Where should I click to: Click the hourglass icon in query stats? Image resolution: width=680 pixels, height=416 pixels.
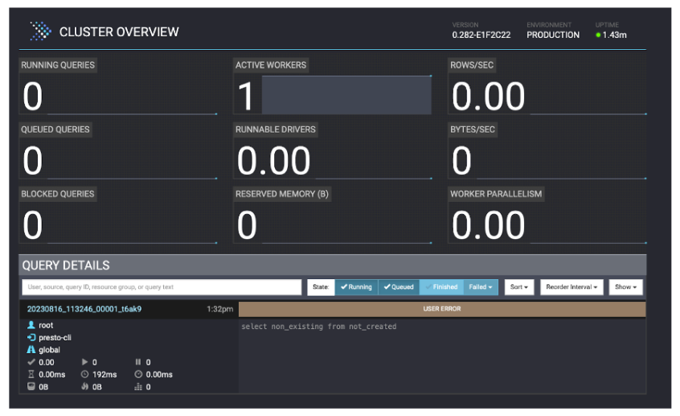pyautogui.click(x=31, y=374)
